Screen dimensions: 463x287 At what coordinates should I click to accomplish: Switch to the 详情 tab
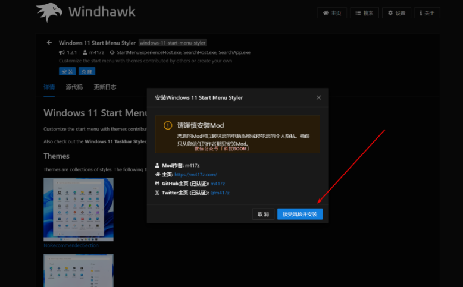tap(49, 87)
